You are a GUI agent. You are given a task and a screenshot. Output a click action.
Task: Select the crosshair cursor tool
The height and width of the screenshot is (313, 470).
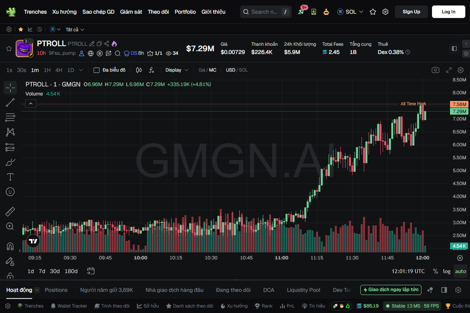[10, 88]
